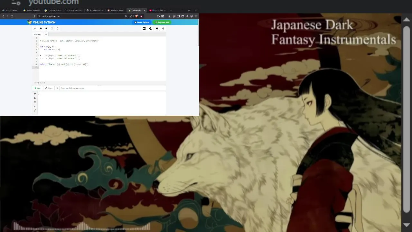Run the Python code
Viewport: 412px width, 232px height.
37,88
